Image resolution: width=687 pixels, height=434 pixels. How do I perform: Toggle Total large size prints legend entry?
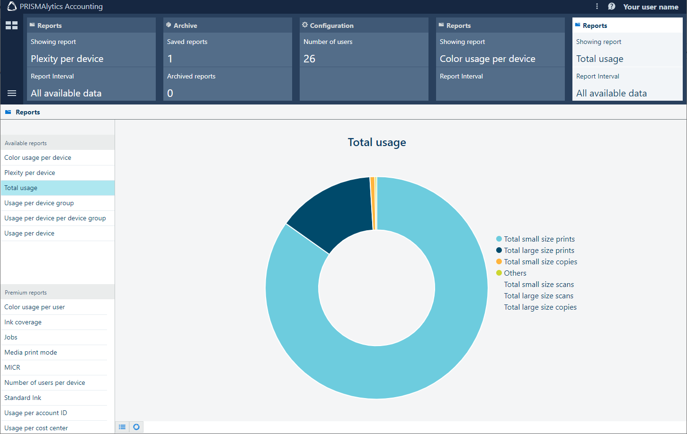539,250
